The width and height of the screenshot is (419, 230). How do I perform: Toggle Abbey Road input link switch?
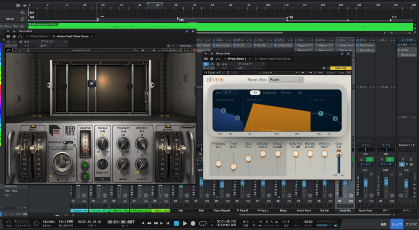coord(33,126)
